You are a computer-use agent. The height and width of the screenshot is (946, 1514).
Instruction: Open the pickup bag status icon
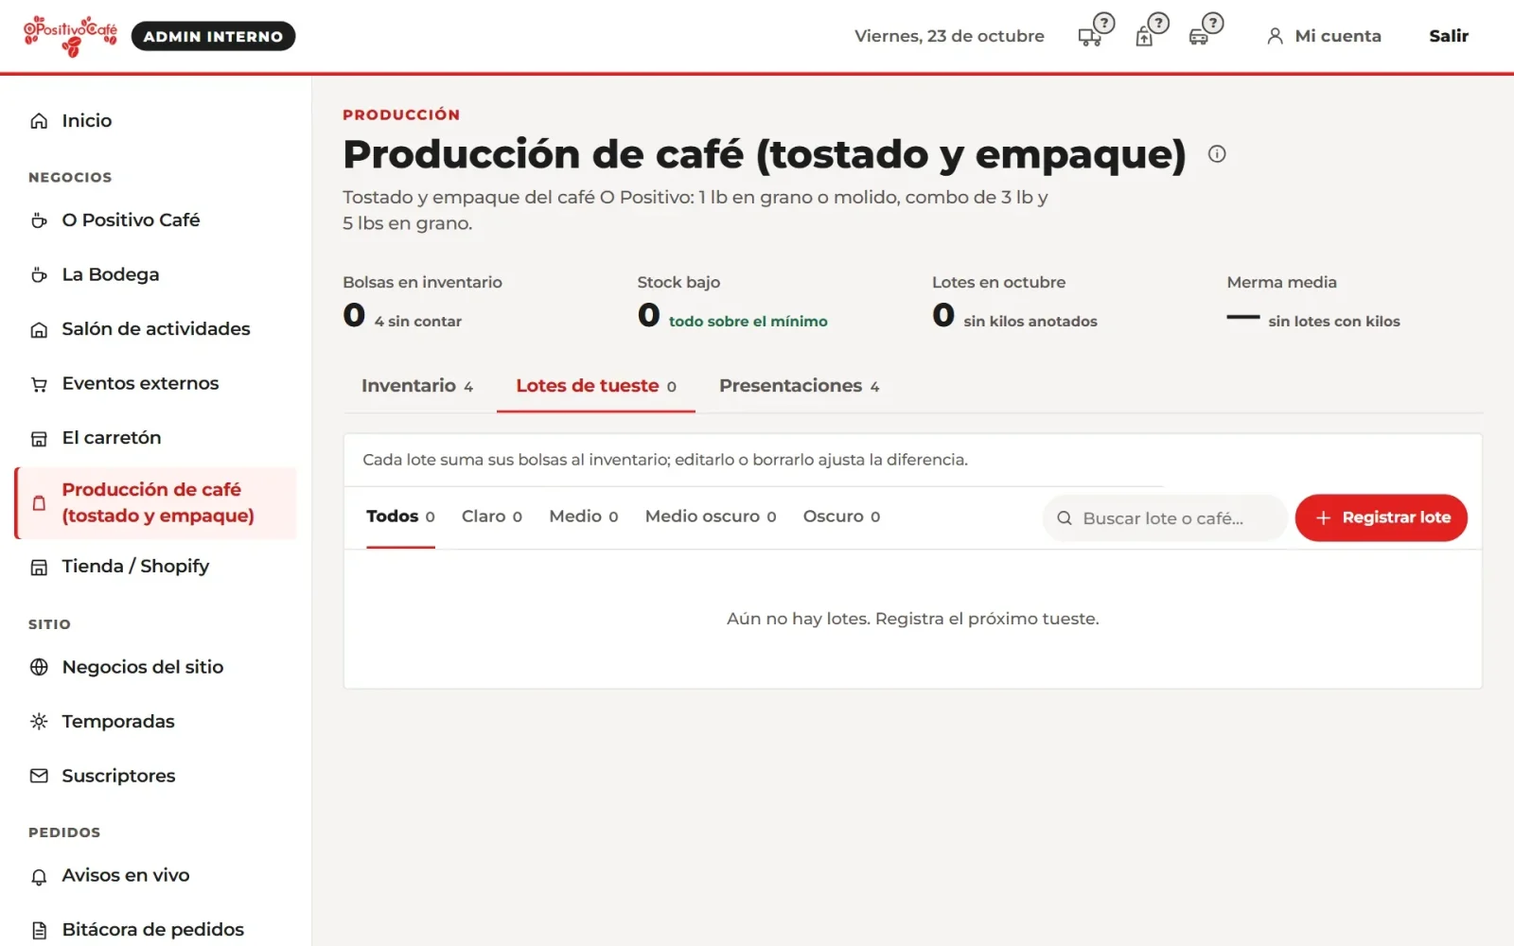(x=1151, y=31)
